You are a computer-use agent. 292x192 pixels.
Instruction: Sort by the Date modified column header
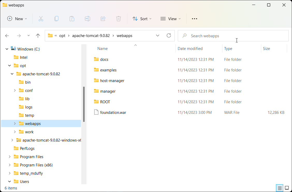pos(190,49)
